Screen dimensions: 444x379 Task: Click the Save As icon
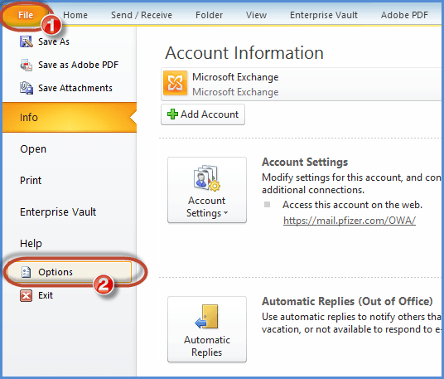pyautogui.click(x=27, y=41)
